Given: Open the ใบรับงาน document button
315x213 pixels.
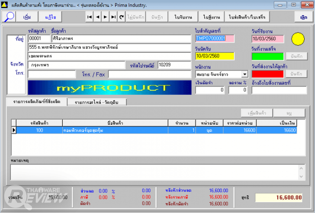Looking at the screenshot, I should [183, 17].
